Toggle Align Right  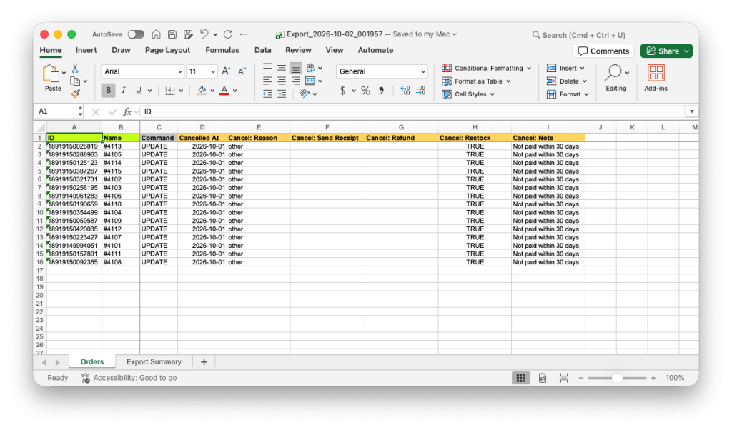point(295,81)
